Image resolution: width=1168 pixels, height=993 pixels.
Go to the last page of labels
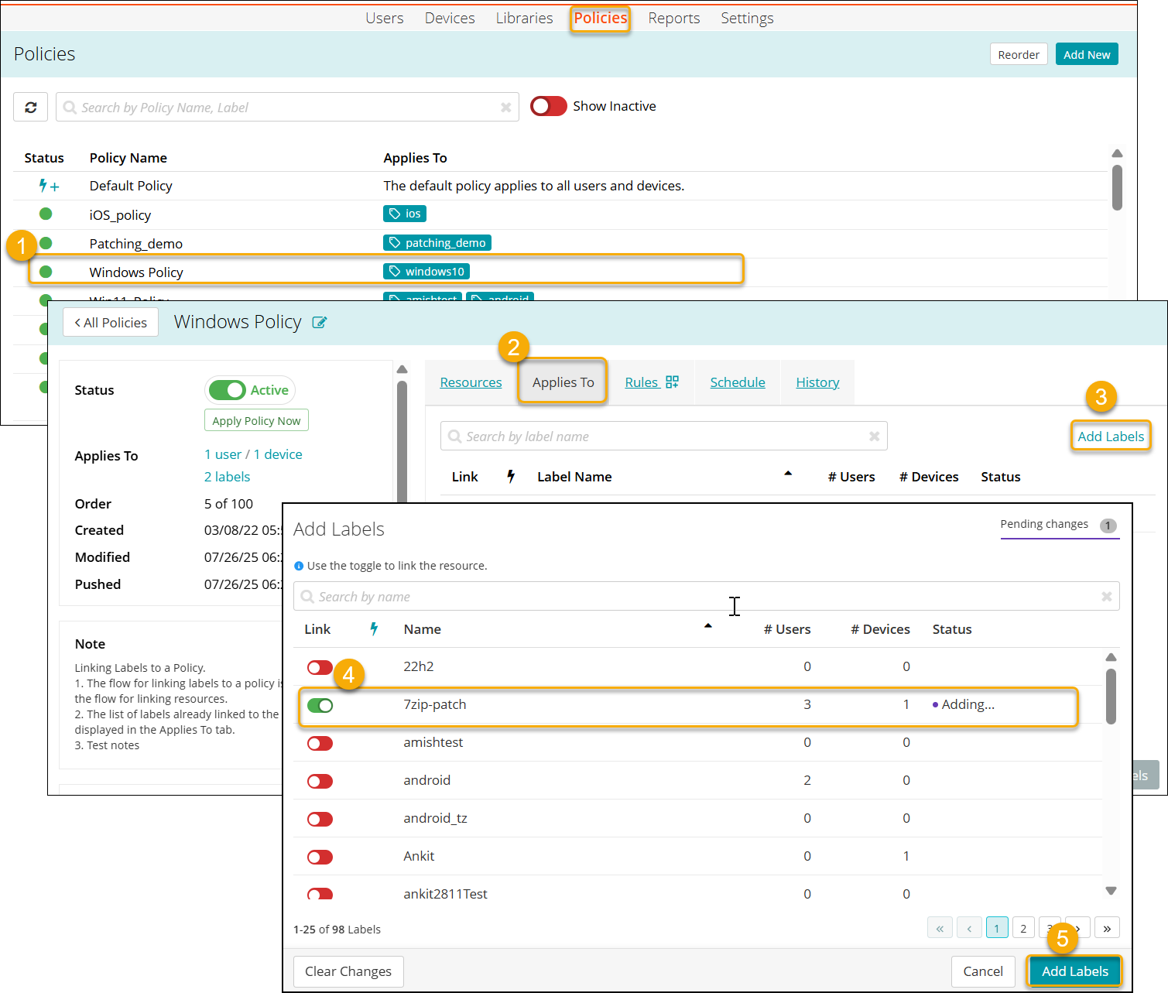(1107, 928)
